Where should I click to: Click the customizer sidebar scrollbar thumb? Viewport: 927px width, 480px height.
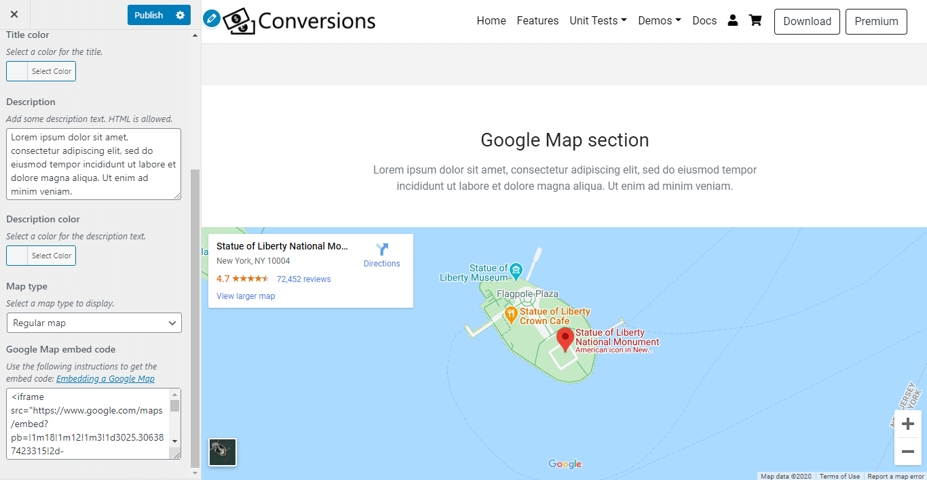195,319
